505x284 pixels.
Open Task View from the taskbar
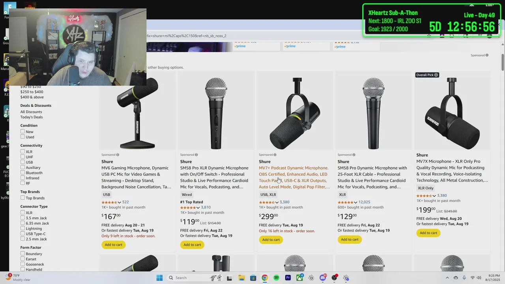(x=229, y=278)
